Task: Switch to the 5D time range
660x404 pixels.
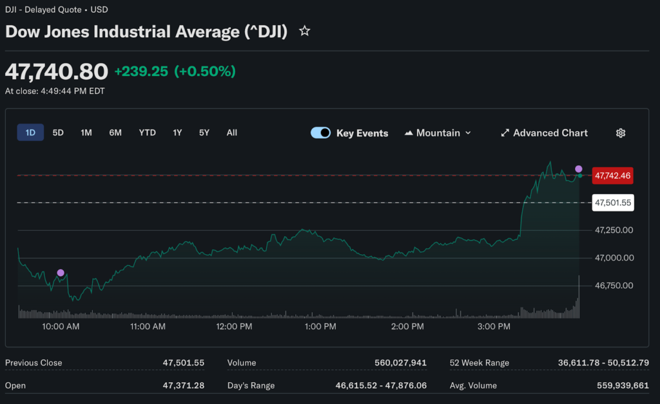Action: pos(58,133)
